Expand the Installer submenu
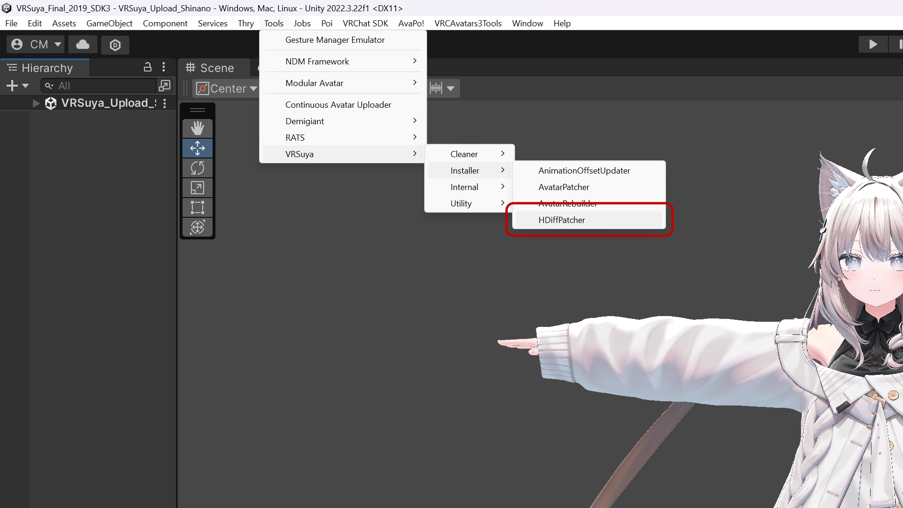The height and width of the screenshot is (508, 903). (x=469, y=171)
